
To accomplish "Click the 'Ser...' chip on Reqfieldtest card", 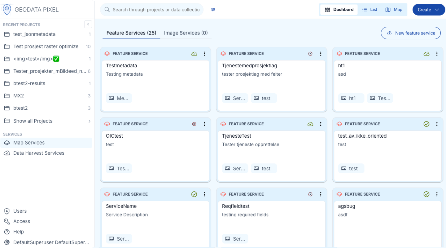I will [x=235, y=239].
